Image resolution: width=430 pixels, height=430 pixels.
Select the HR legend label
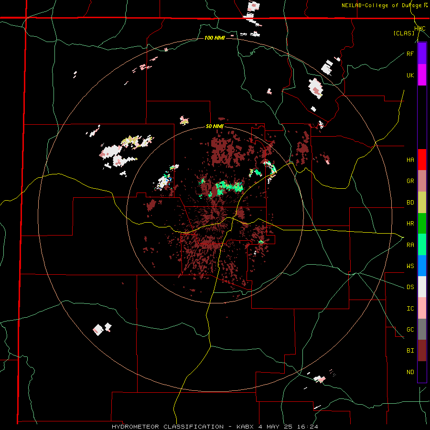[410, 224]
